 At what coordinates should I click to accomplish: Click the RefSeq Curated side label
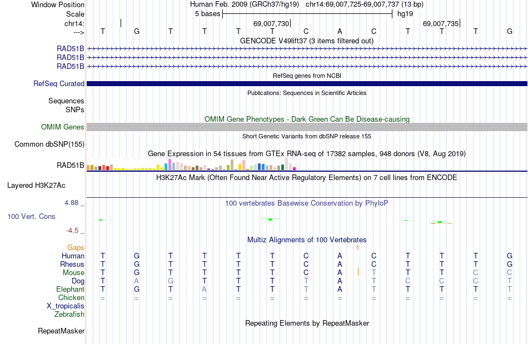(x=58, y=83)
